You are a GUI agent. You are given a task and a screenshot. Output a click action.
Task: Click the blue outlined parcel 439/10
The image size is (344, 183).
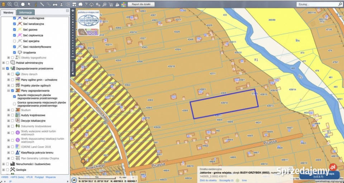(x=224, y=104)
